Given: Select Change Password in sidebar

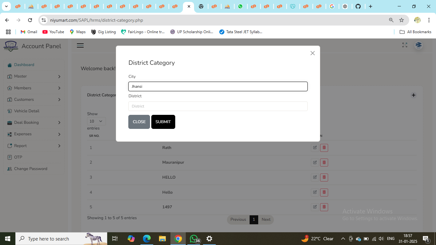Looking at the screenshot, I should click(31, 169).
